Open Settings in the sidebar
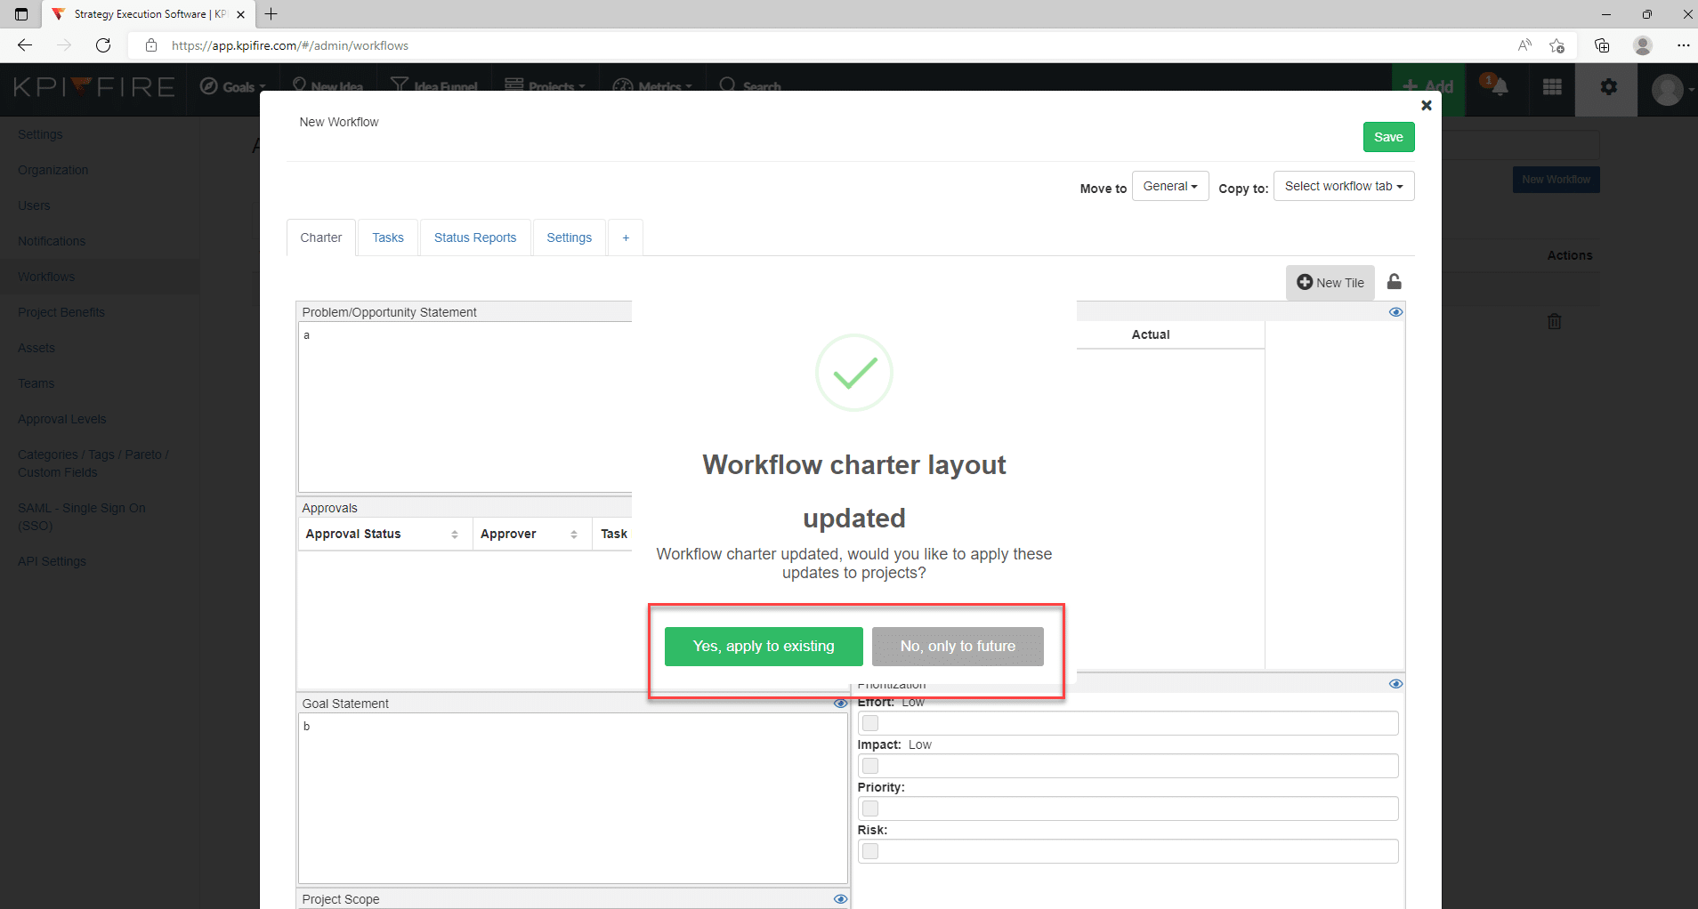Screen dimensions: 1698x909 coord(40,134)
